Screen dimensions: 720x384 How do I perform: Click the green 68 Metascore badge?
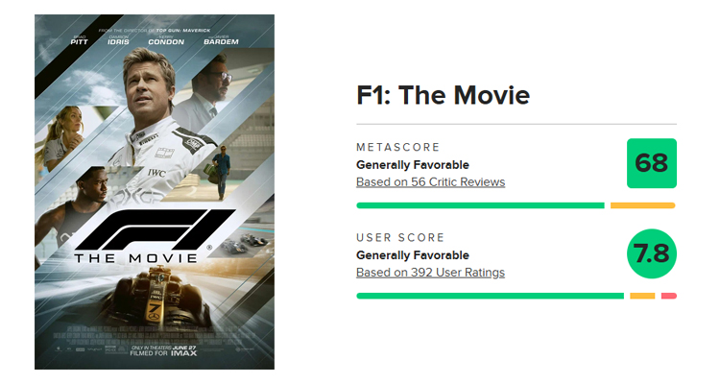652,163
